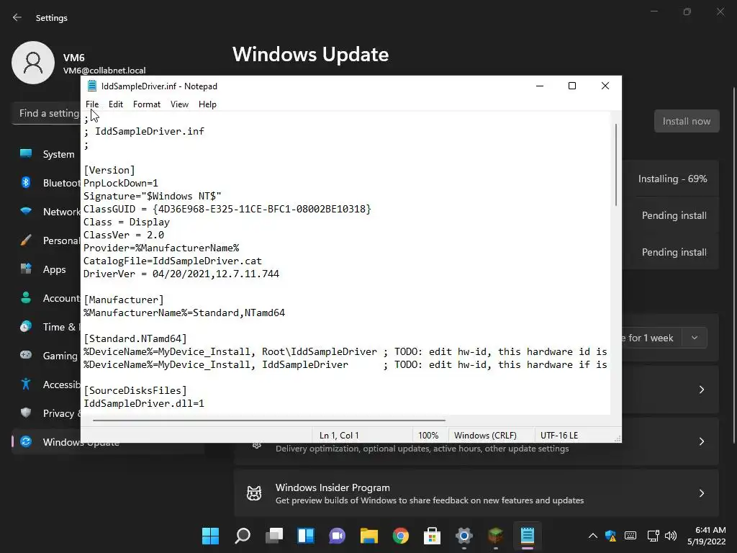Click the touch keyboard tray icon
The width and height of the screenshot is (737, 553).
tap(630, 536)
